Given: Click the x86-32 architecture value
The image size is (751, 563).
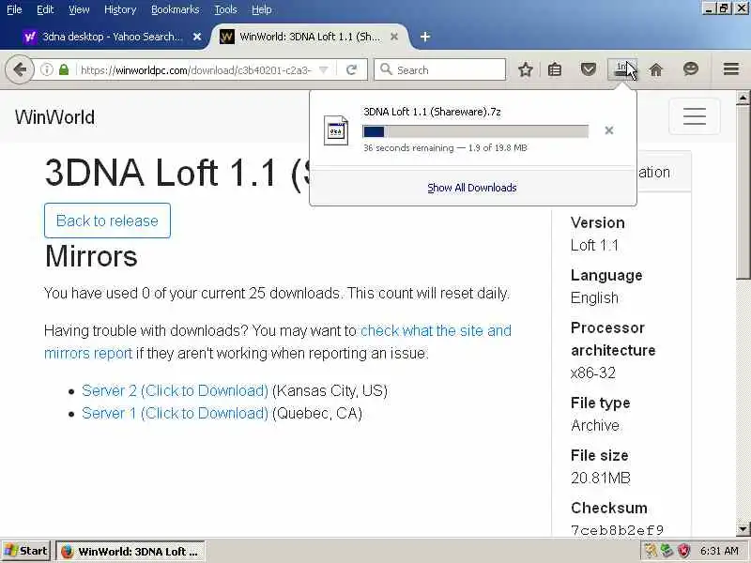Looking at the screenshot, I should pyautogui.click(x=593, y=373).
